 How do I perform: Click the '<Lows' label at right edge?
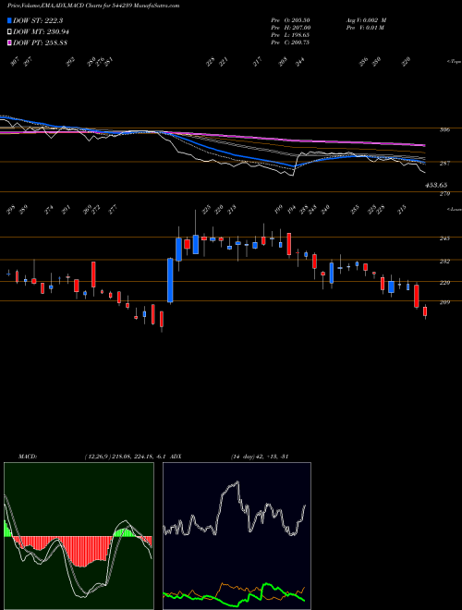pos(454,209)
